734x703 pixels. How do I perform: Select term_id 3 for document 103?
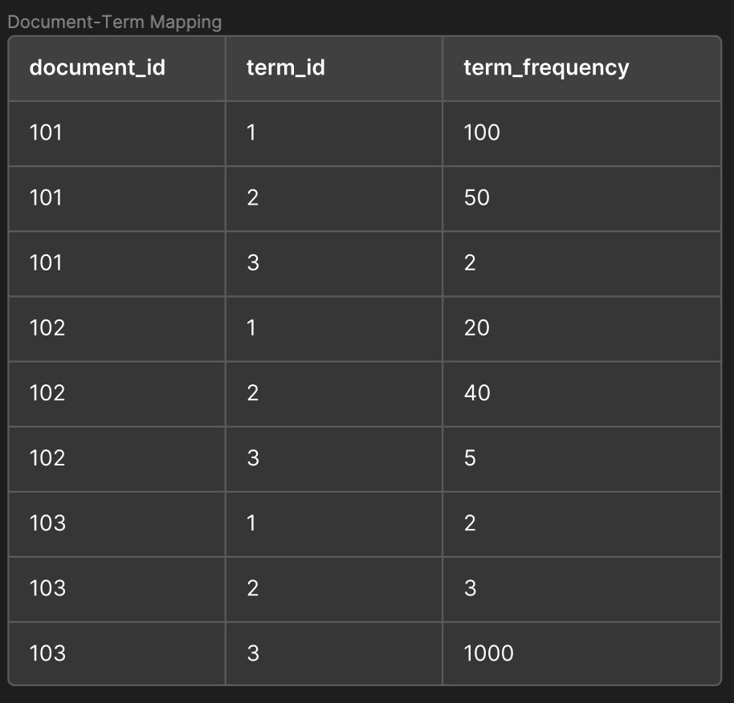[x=334, y=654]
